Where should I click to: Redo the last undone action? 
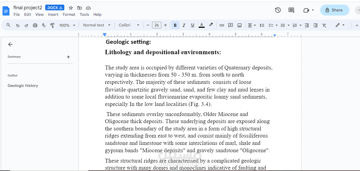pos(26,25)
